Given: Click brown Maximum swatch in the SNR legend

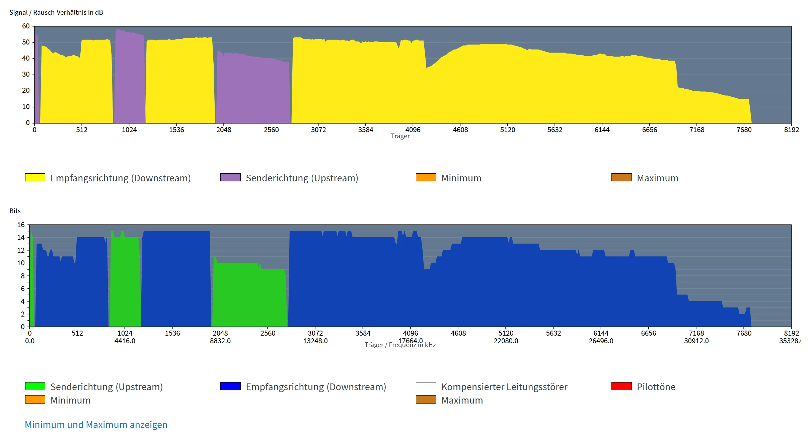Looking at the screenshot, I should click(x=621, y=177).
